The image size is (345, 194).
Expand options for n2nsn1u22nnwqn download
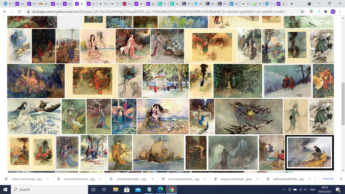pyautogui.click(x=48, y=179)
